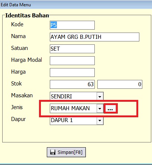The image size is (152, 165).
Task: Expand the Masakan dropdown arrow
Action: point(100,97)
